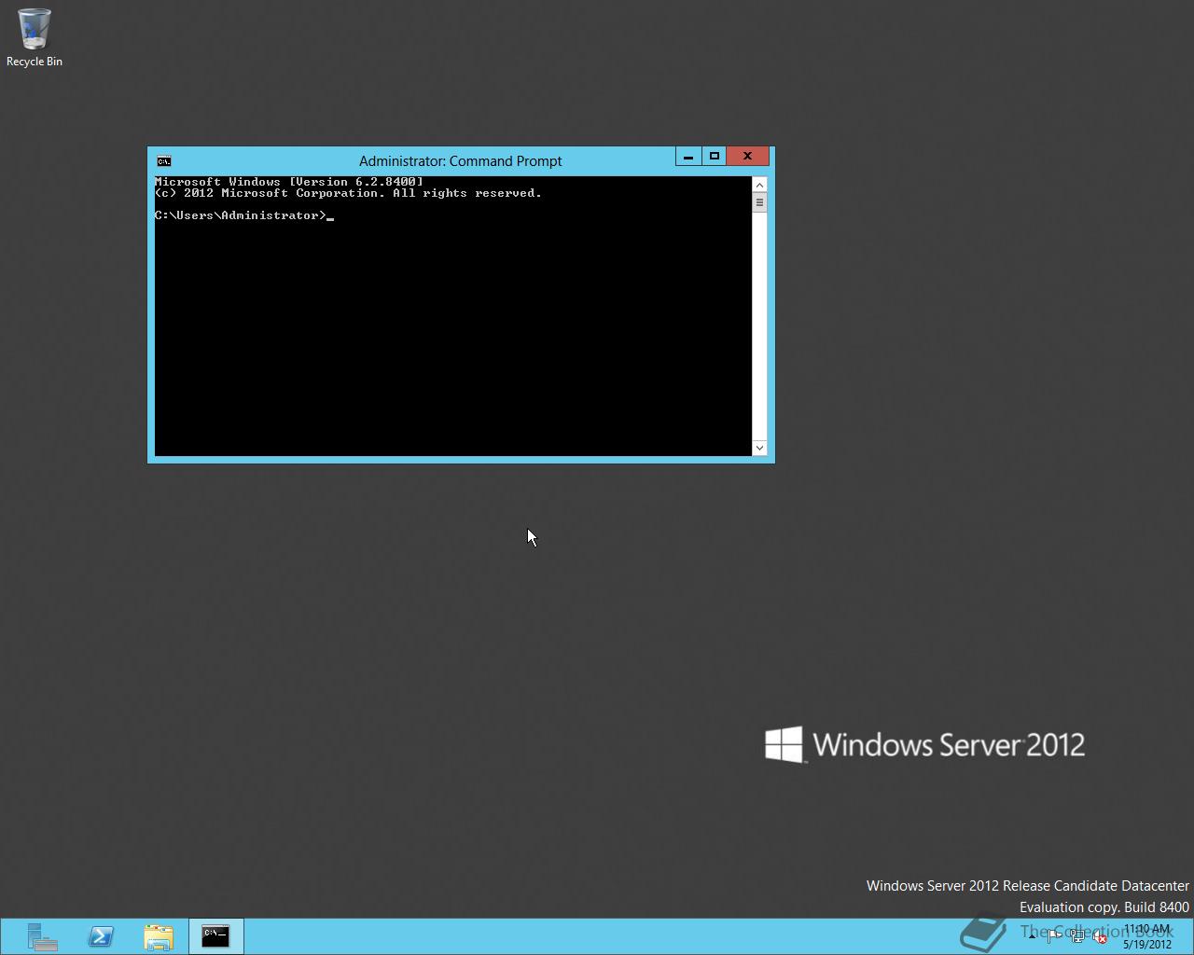Maximize the Command Prompt window
The image size is (1194, 955).
coord(715,157)
